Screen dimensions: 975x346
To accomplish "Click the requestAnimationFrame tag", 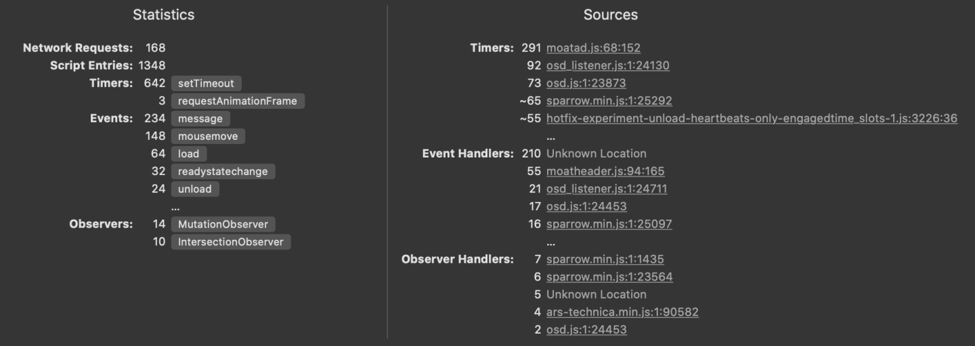I will tap(237, 101).
